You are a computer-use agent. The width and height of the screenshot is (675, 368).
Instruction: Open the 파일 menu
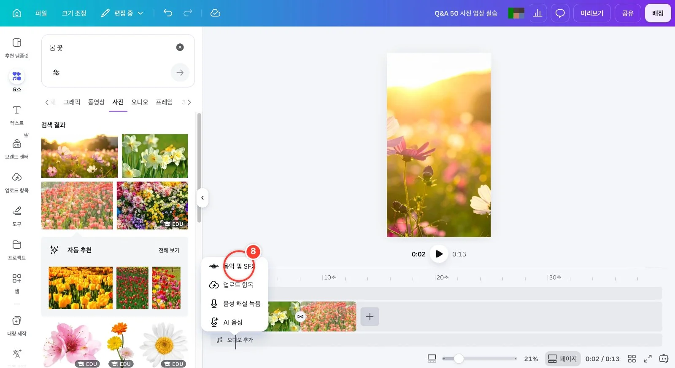(41, 13)
